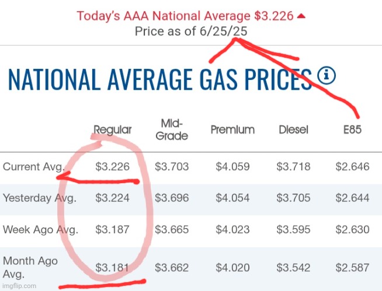The height and width of the screenshot is (291, 382).
Task: Click the Mid-Grade yesterday price $3.696
Action: [x=172, y=198]
